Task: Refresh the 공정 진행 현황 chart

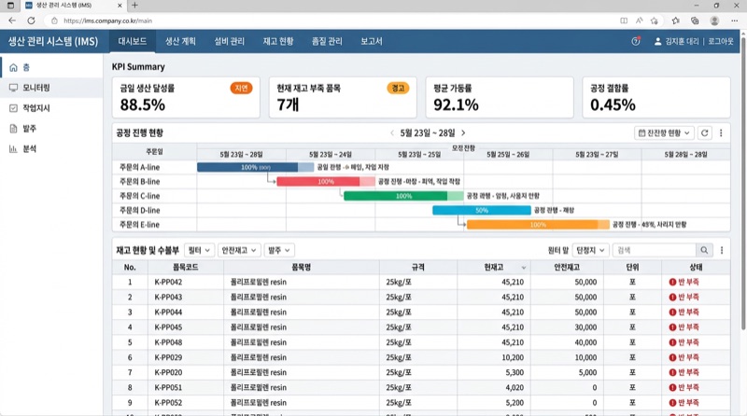Action: coord(705,132)
